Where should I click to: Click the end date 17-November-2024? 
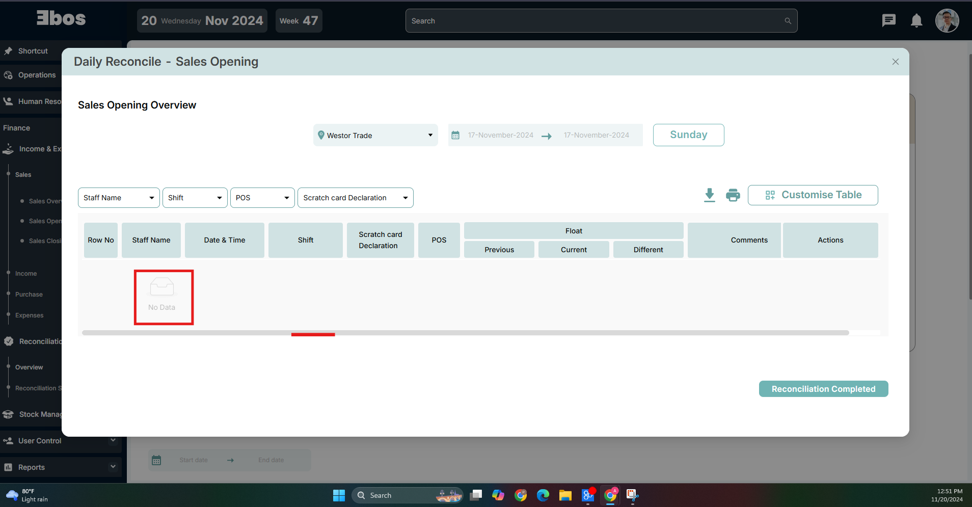pos(597,135)
